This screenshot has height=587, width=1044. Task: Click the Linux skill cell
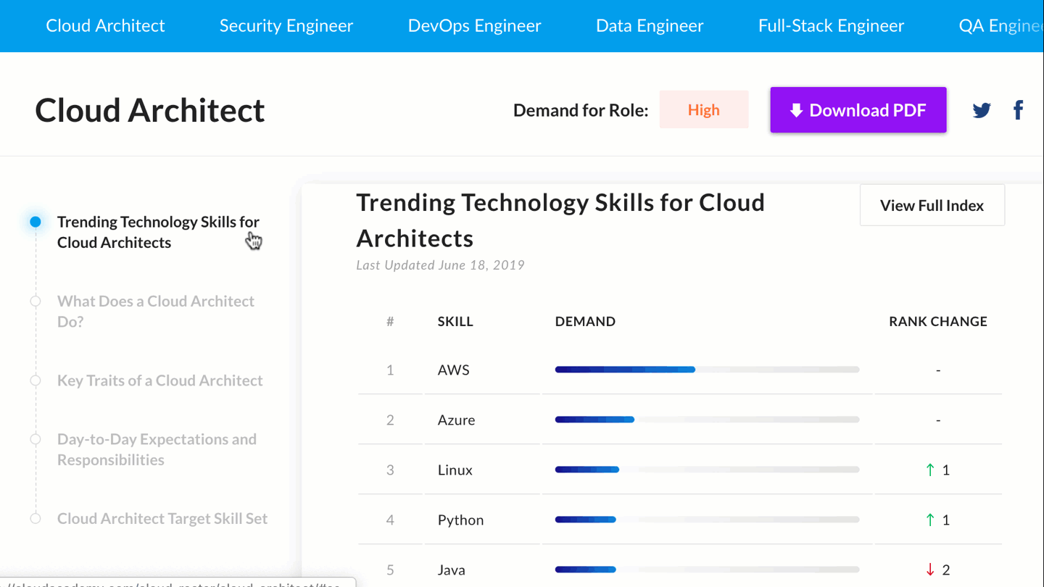455,470
